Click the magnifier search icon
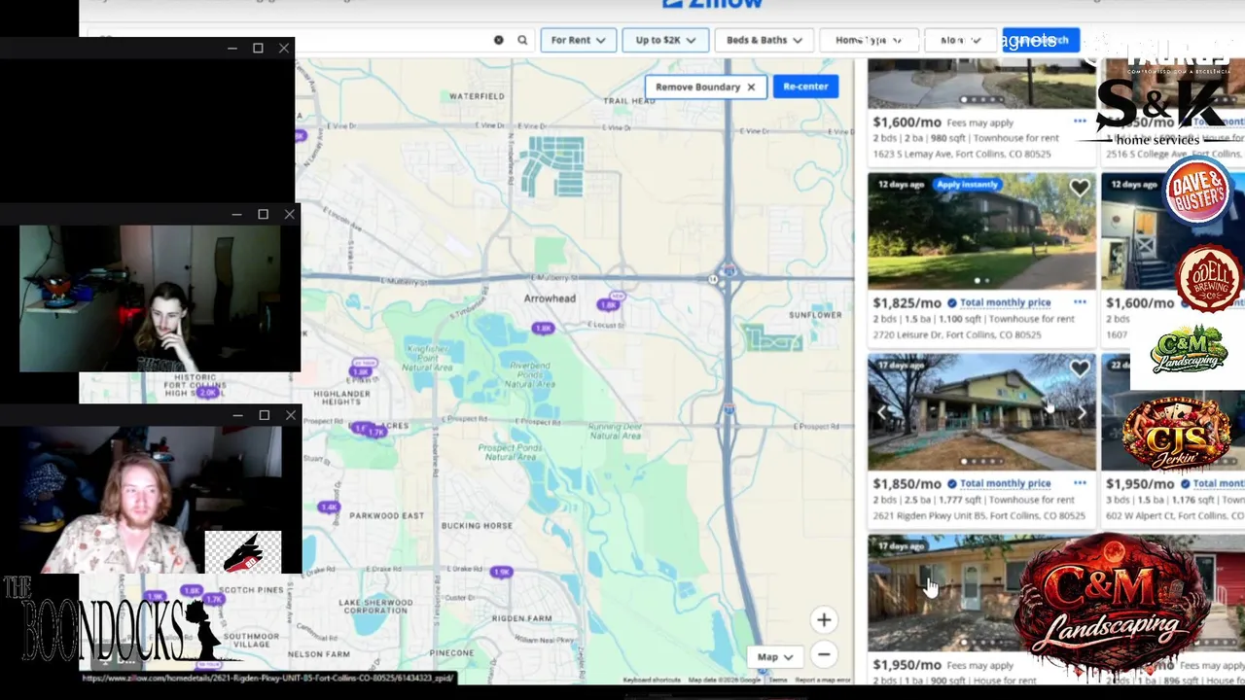1245x700 pixels. point(522,40)
